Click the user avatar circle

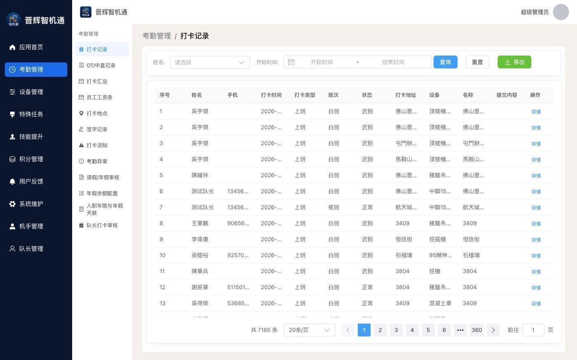561,12
